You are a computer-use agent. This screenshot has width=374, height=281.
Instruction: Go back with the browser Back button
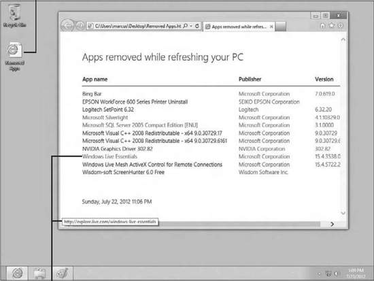(67, 26)
